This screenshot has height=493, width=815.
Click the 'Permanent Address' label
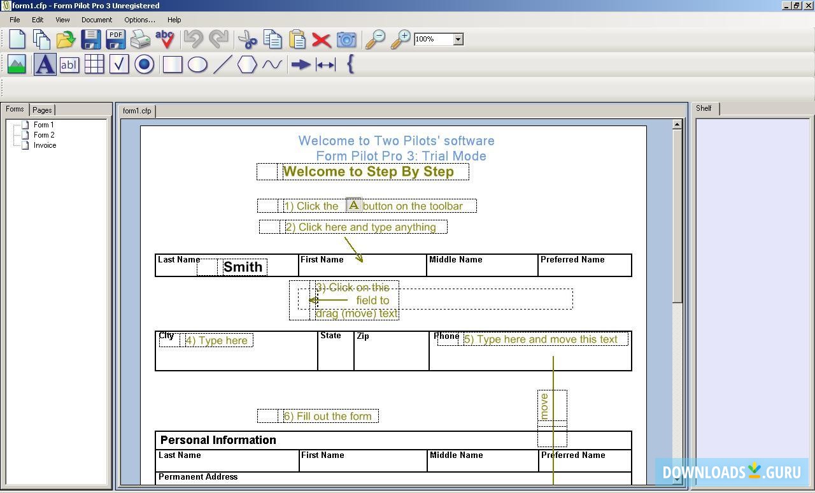[x=198, y=477]
